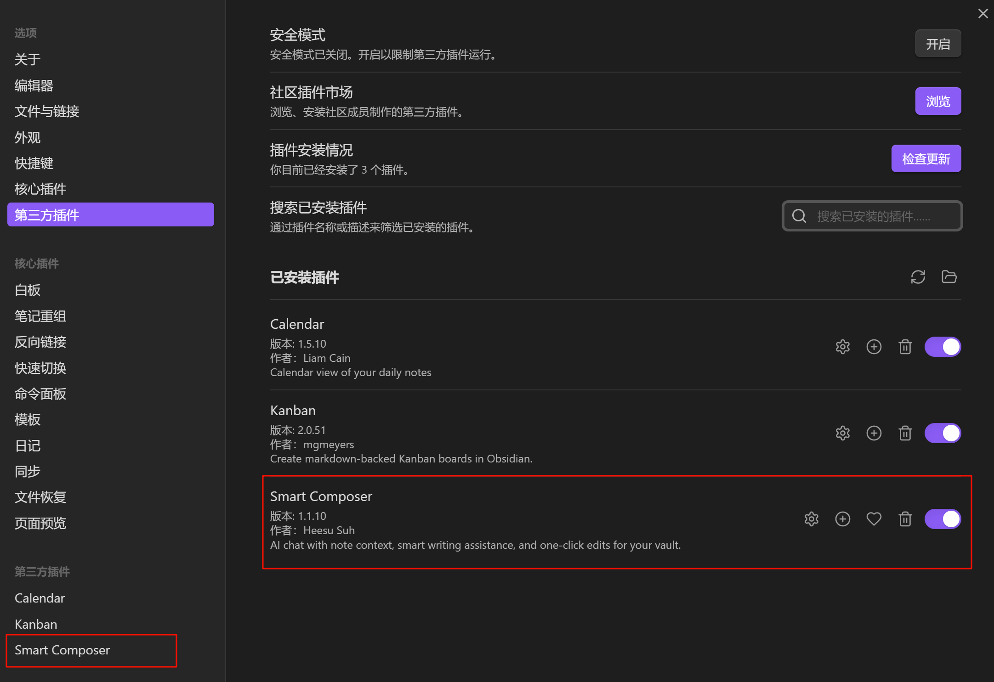Uninstall Calendar plugin with trash icon
Image resolution: width=994 pixels, height=682 pixels.
pyautogui.click(x=905, y=347)
